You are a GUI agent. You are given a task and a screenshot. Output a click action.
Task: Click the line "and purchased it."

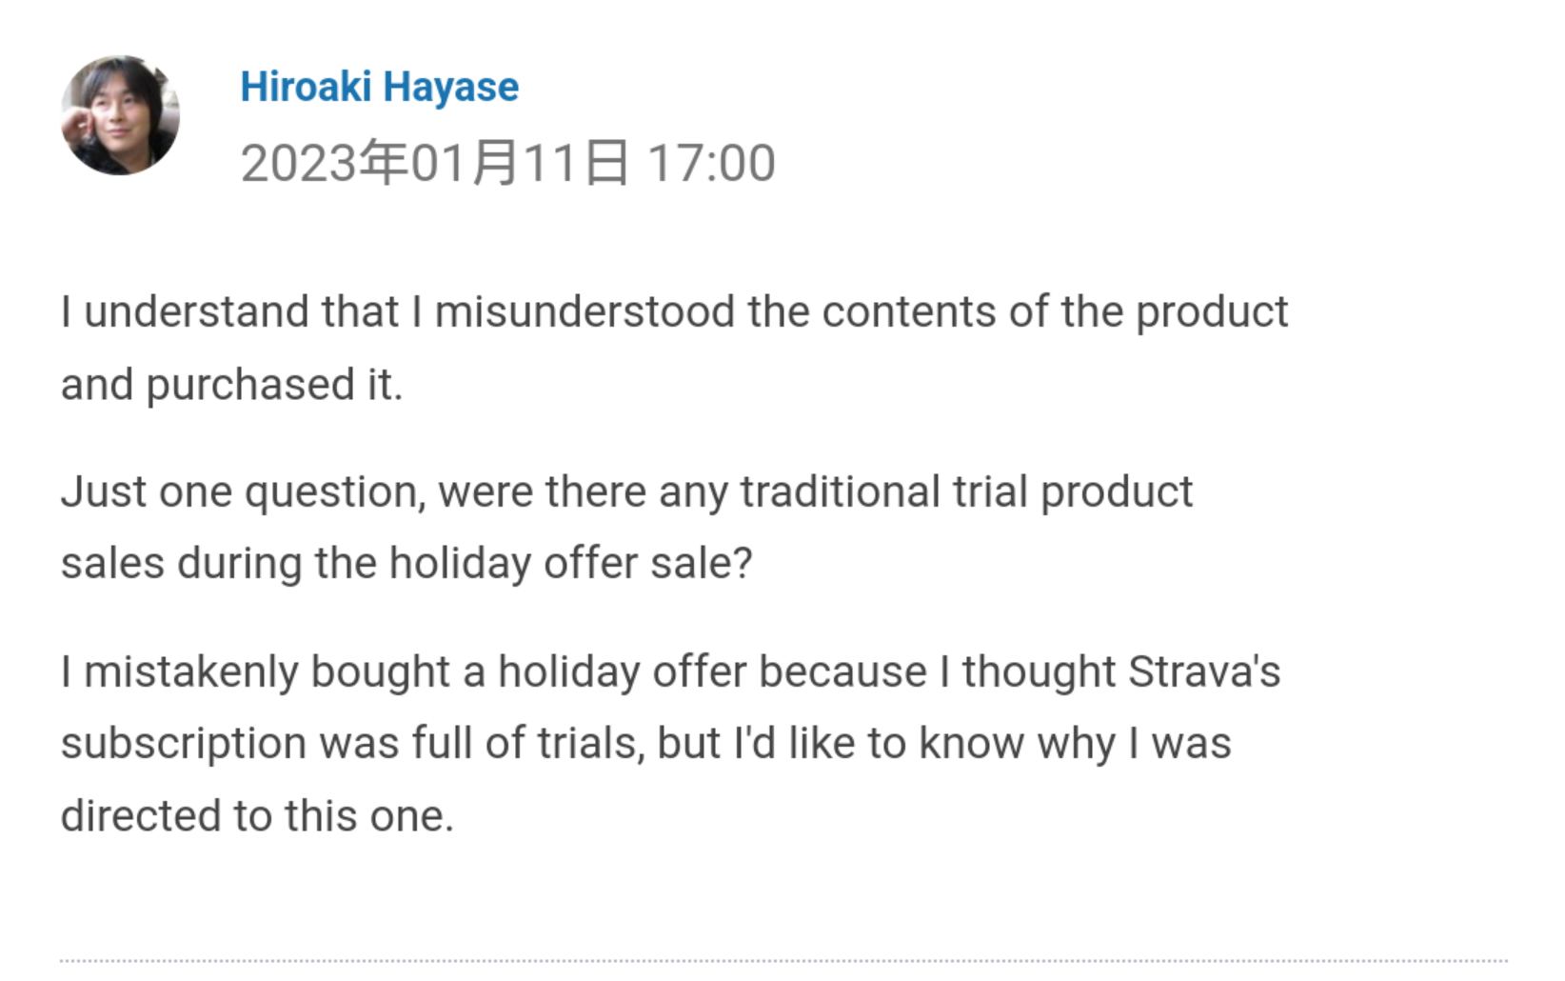(231, 385)
